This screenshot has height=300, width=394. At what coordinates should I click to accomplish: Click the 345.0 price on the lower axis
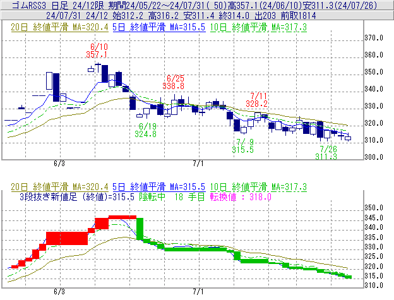click(374, 218)
